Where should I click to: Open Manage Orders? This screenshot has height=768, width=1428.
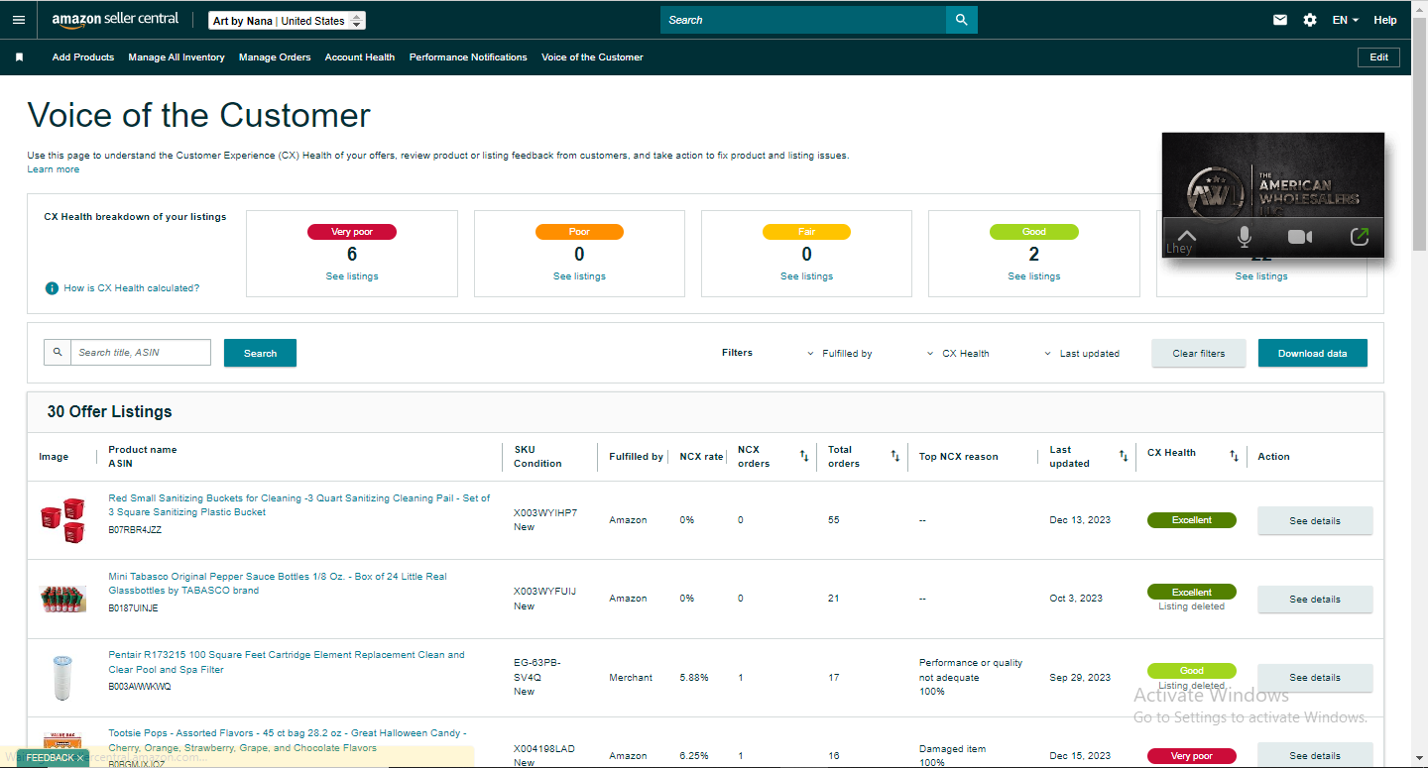pyautogui.click(x=275, y=57)
